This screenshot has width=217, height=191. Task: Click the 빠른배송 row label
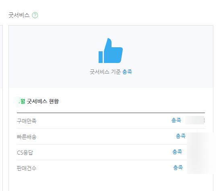click(x=27, y=137)
